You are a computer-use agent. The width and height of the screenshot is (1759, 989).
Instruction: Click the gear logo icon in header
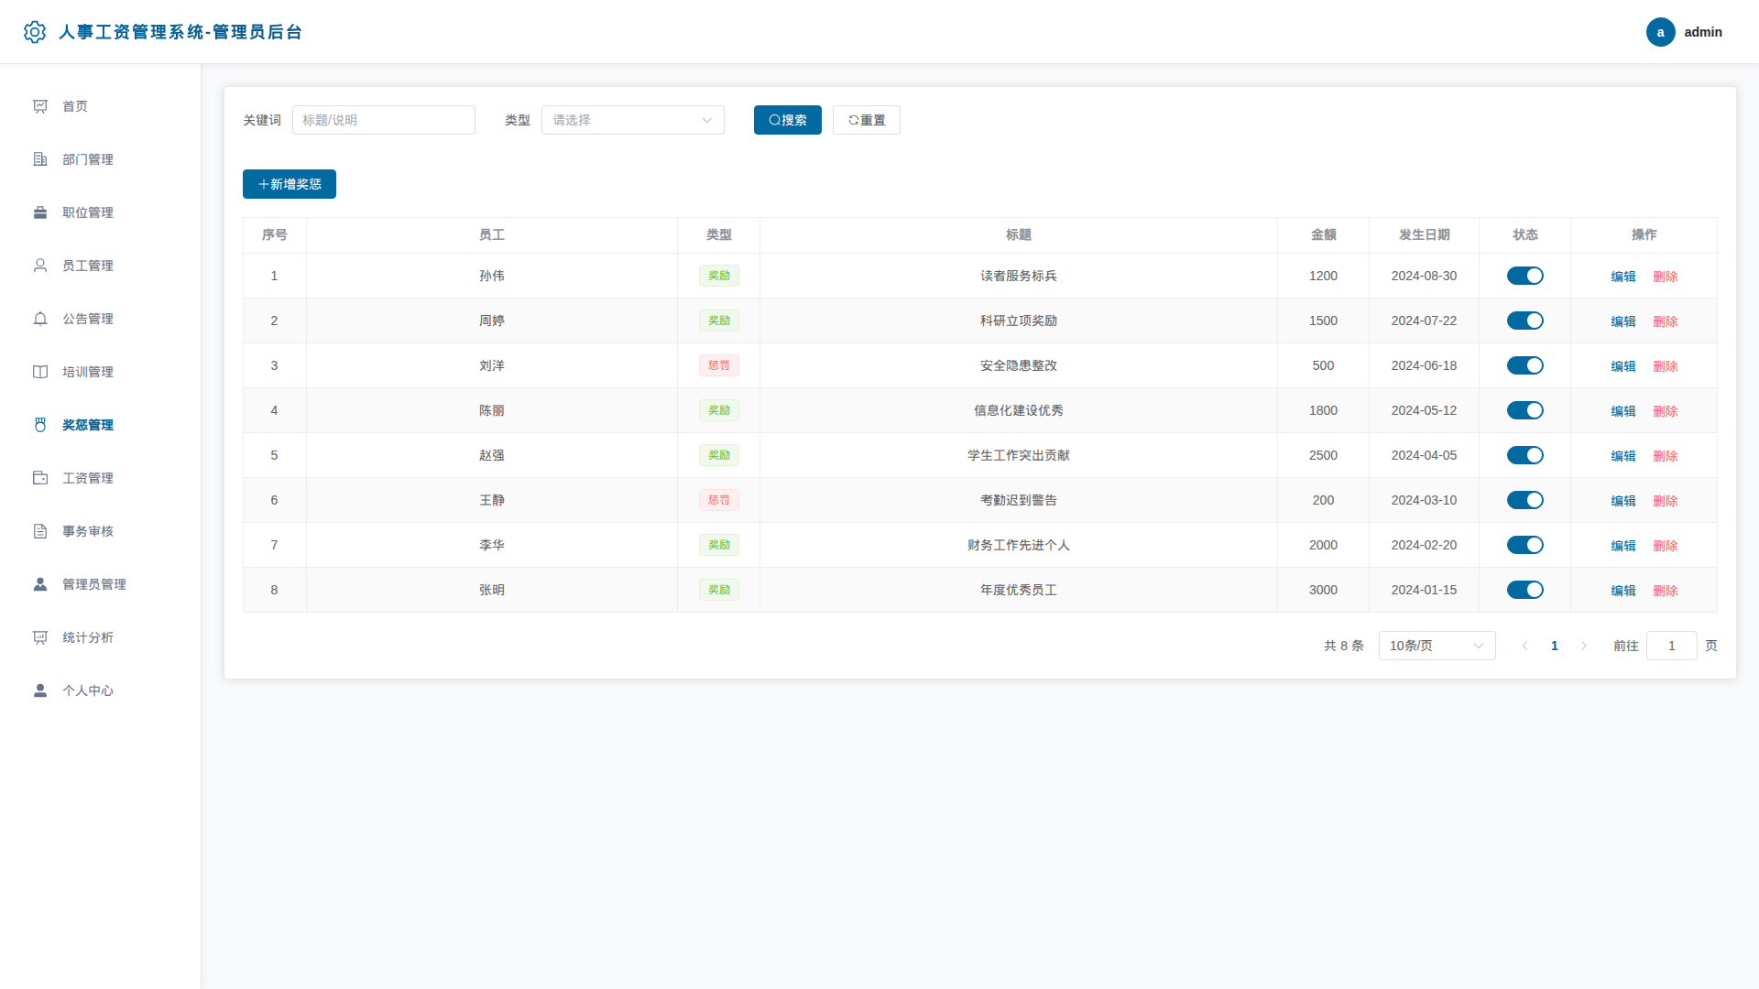point(35,32)
